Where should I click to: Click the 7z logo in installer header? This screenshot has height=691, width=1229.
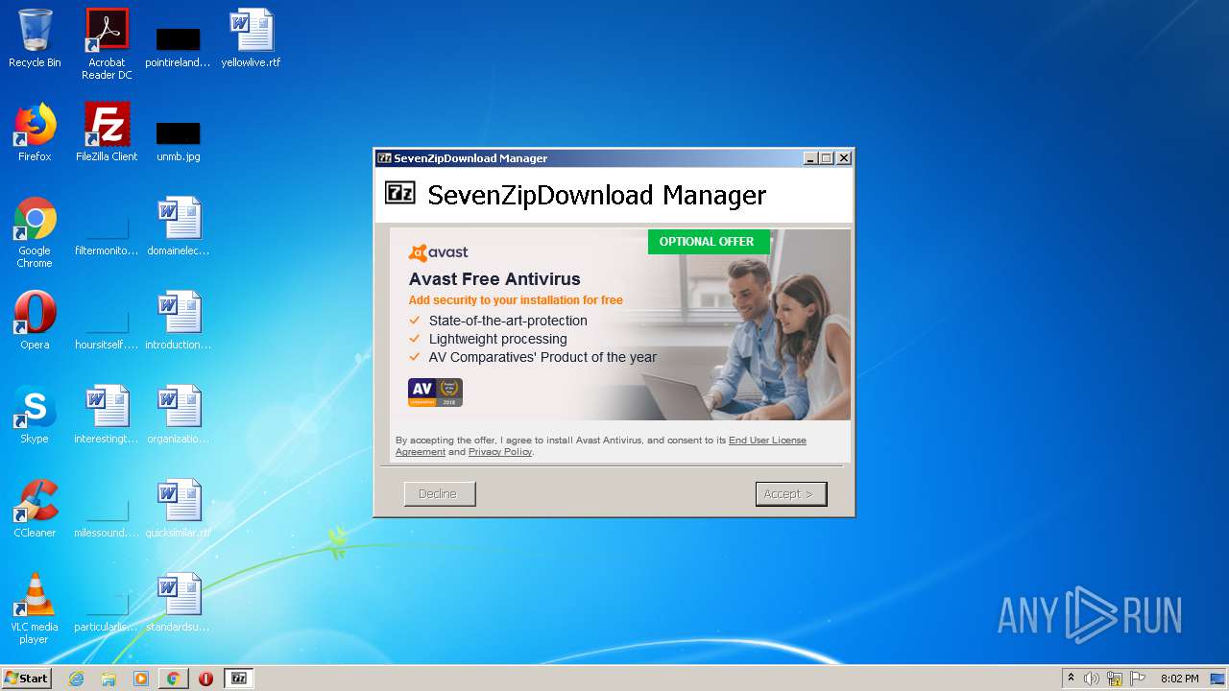pyautogui.click(x=400, y=192)
